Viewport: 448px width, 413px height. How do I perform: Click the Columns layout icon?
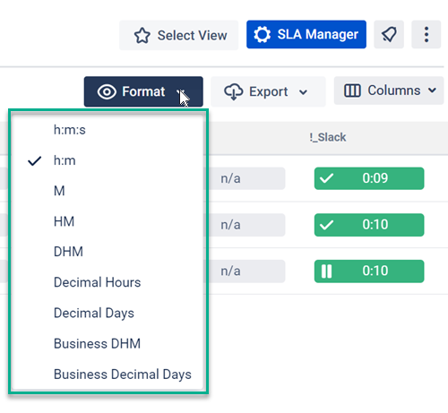352,90
